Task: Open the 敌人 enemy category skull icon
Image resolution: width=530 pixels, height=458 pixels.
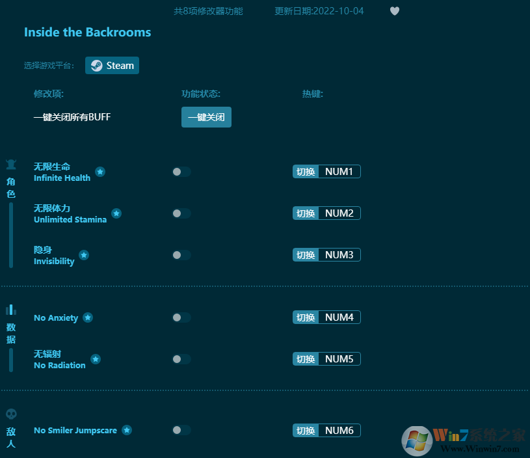Action: pyautogui.click(x=11, y=414)
